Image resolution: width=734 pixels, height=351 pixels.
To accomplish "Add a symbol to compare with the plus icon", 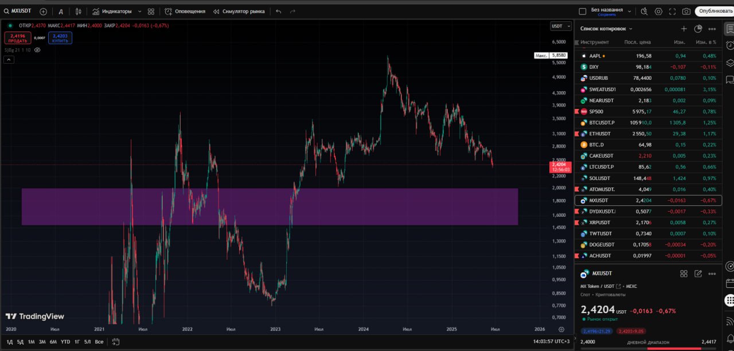I will click(x=43, y=11).
